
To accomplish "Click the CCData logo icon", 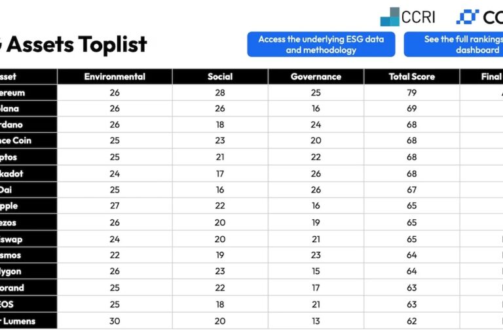I will (468, 16).
